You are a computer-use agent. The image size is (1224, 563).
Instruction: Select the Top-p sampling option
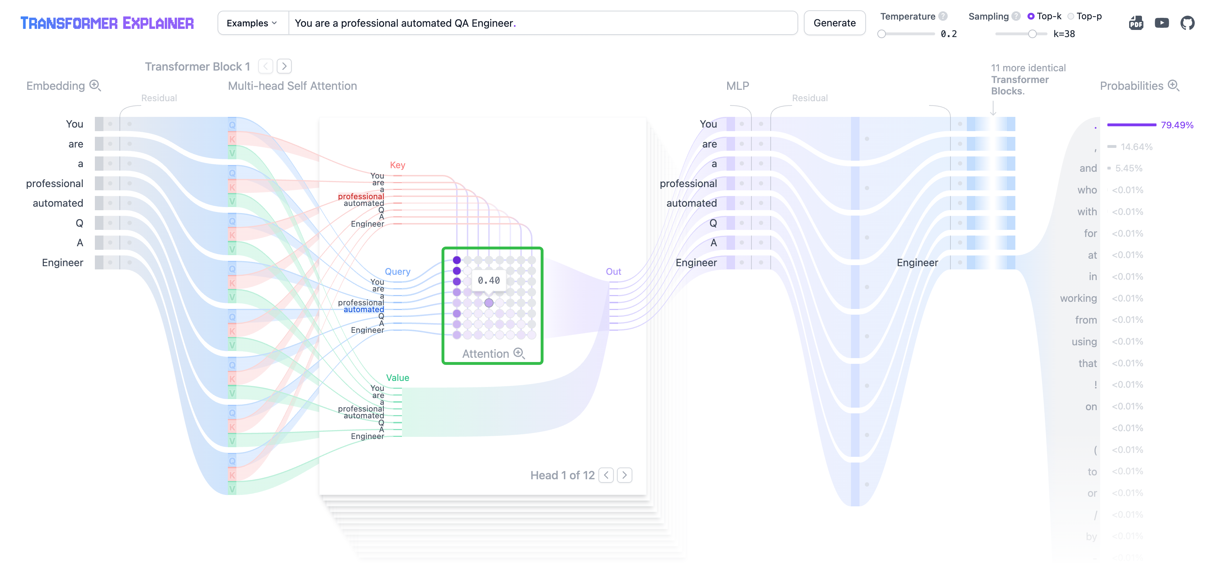tap(1071, 16)
